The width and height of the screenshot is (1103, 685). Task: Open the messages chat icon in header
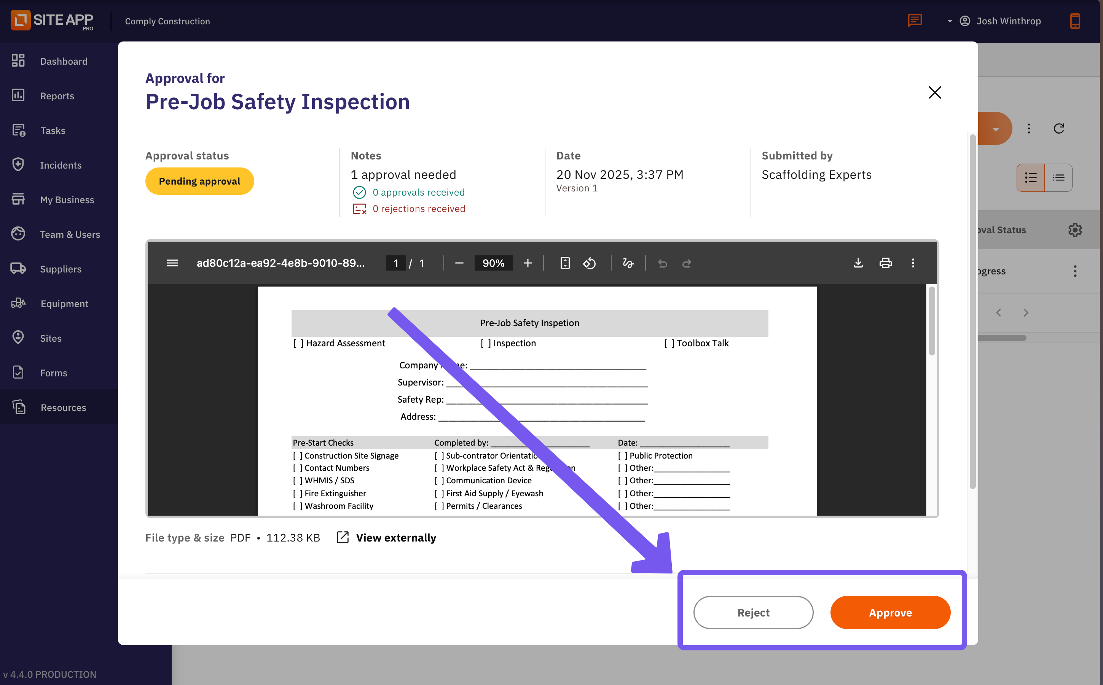(x=915, y=21)
